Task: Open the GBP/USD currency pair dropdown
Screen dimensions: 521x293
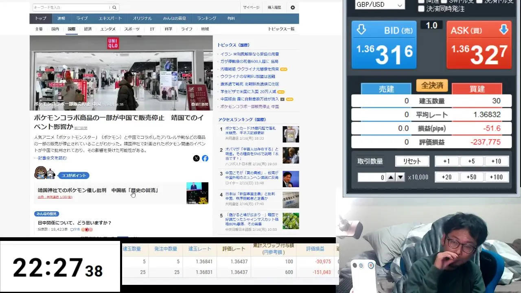Action: (x=379, y=4)
